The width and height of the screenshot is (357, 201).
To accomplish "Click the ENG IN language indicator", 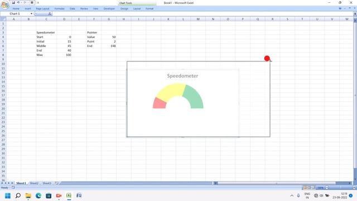I will [307, 196].
